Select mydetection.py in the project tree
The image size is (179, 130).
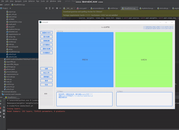coord(13,29)
